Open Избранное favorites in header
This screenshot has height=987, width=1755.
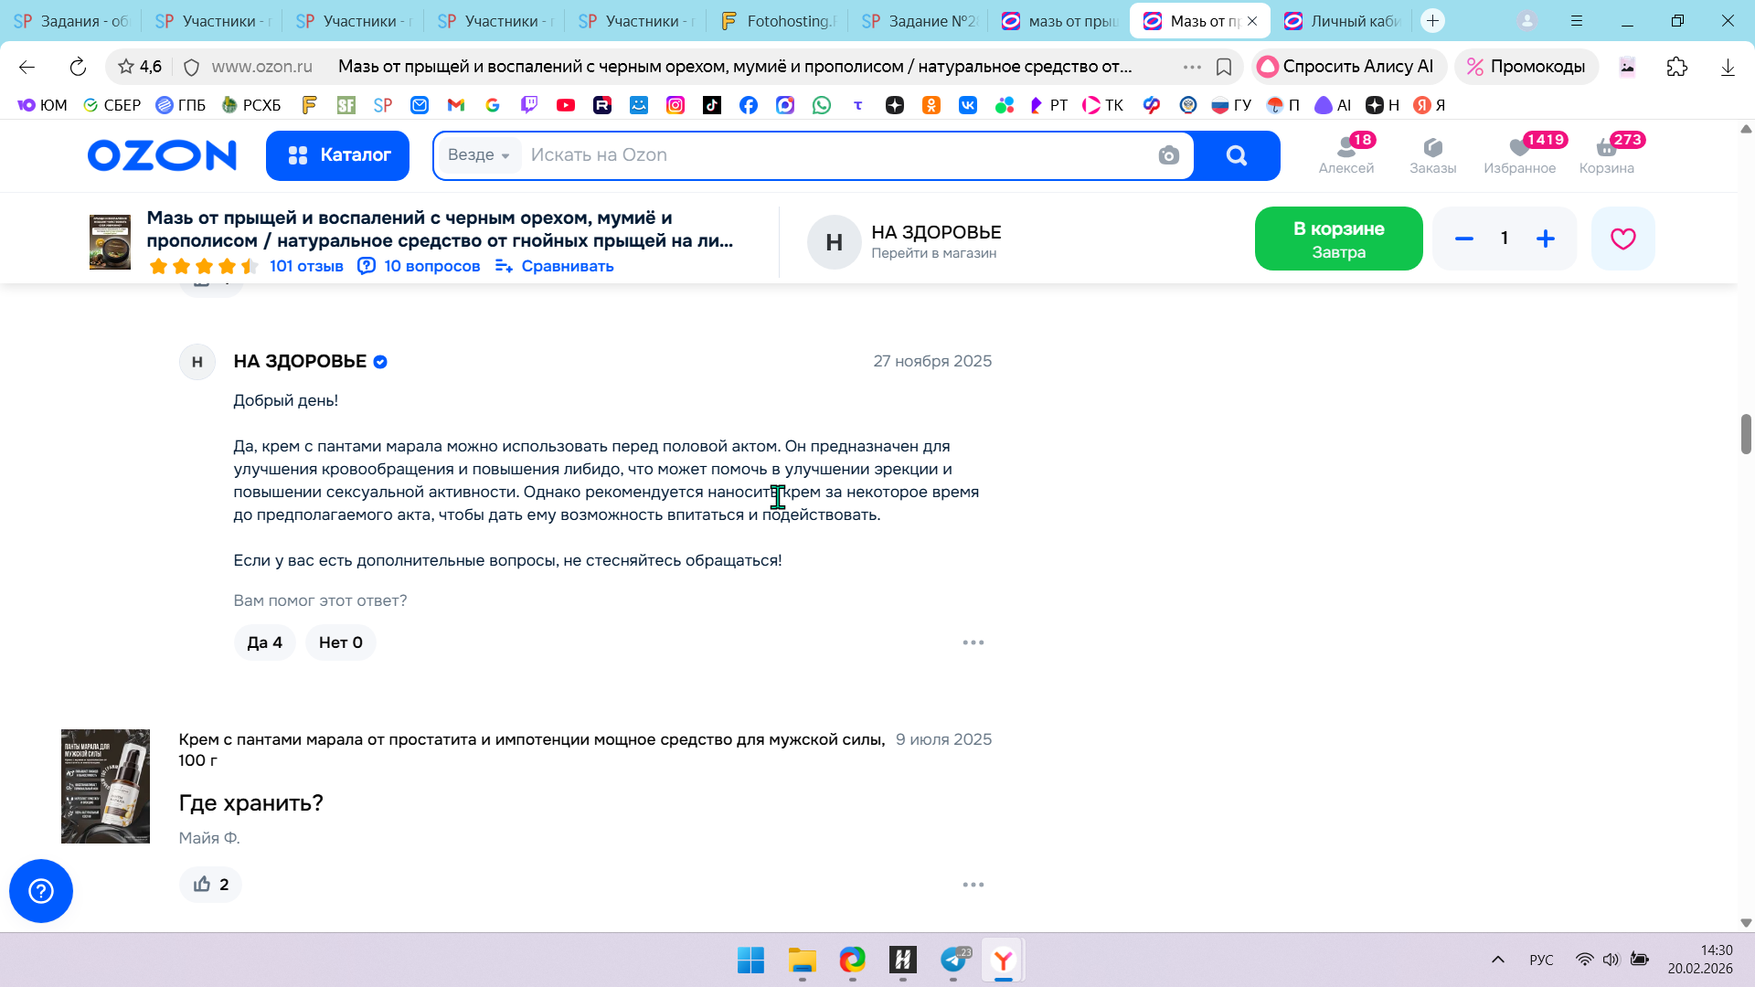[1519, 154]
